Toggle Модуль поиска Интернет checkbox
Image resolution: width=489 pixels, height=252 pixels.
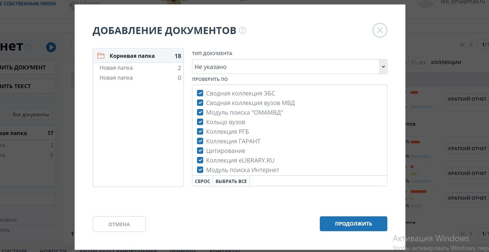tap(200, 170)
